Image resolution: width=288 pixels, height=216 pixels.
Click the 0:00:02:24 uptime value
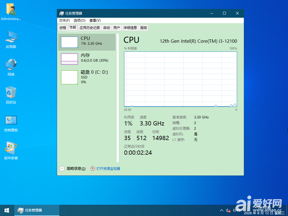coord(138,153)
